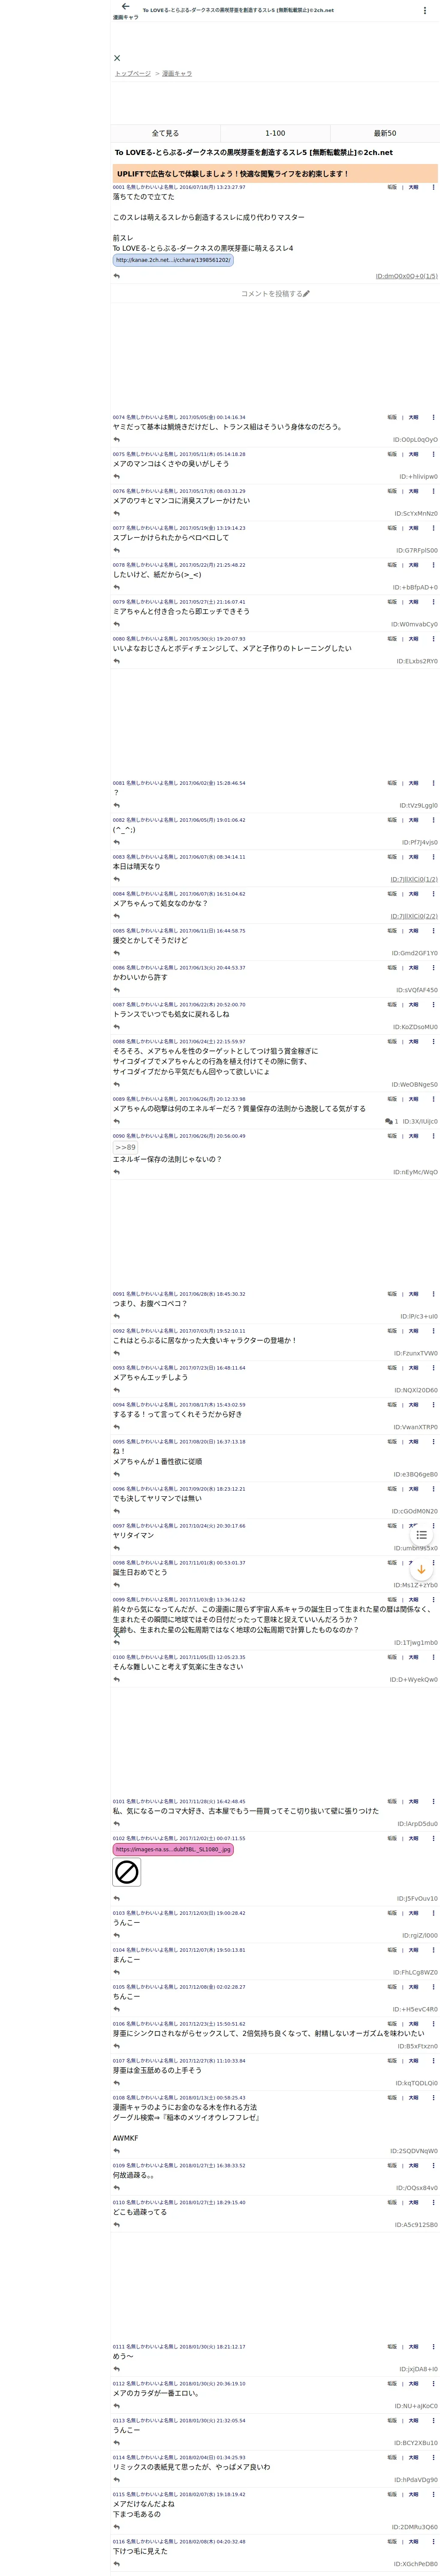Click the reply arrow under post 0082

click(117, 842)
